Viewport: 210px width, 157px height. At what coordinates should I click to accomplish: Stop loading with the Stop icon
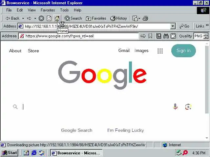click(x=41, y=18)
